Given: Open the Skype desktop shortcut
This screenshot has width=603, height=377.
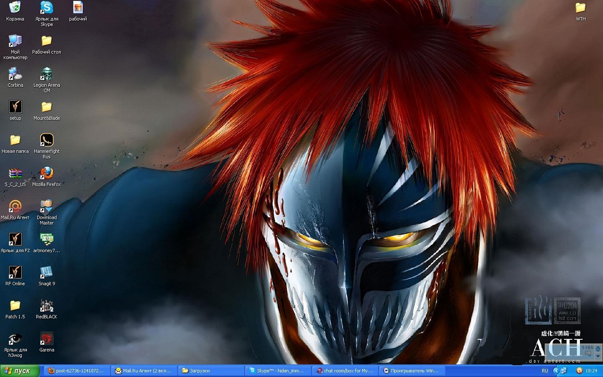Looking at the screenshot, I should pos(47,8).
